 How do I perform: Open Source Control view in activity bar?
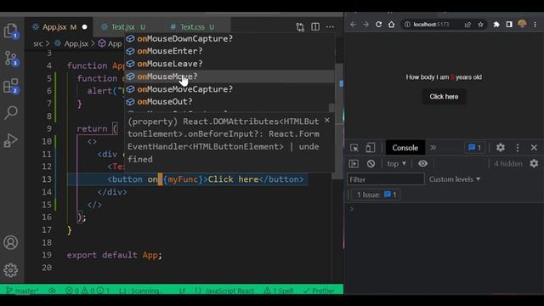[11, 59]
